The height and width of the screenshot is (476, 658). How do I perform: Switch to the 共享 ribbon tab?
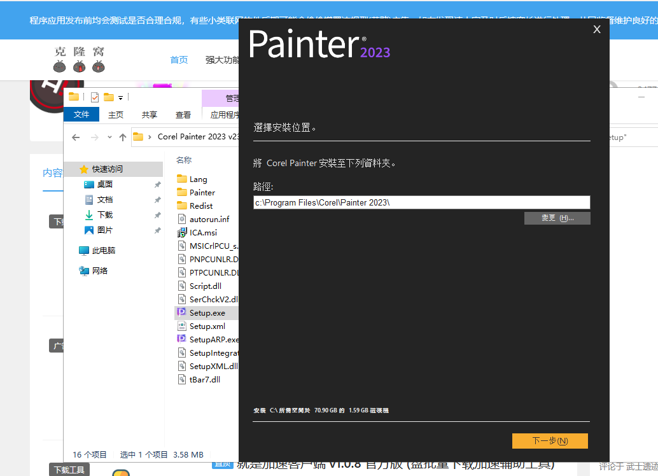(150, 115)
